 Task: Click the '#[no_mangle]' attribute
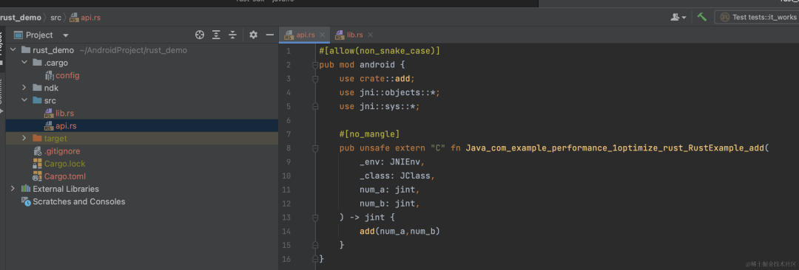(x=369, y=134)
